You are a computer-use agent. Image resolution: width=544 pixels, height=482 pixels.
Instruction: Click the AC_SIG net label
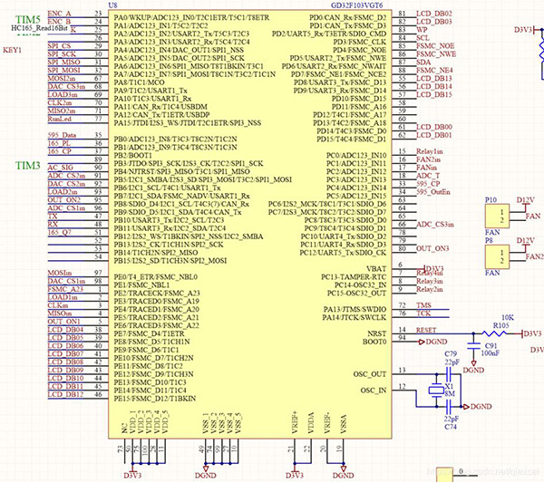[x=61, y=168]
